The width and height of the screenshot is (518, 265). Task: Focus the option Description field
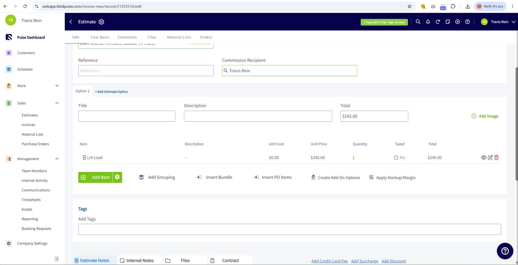[258, 116]
